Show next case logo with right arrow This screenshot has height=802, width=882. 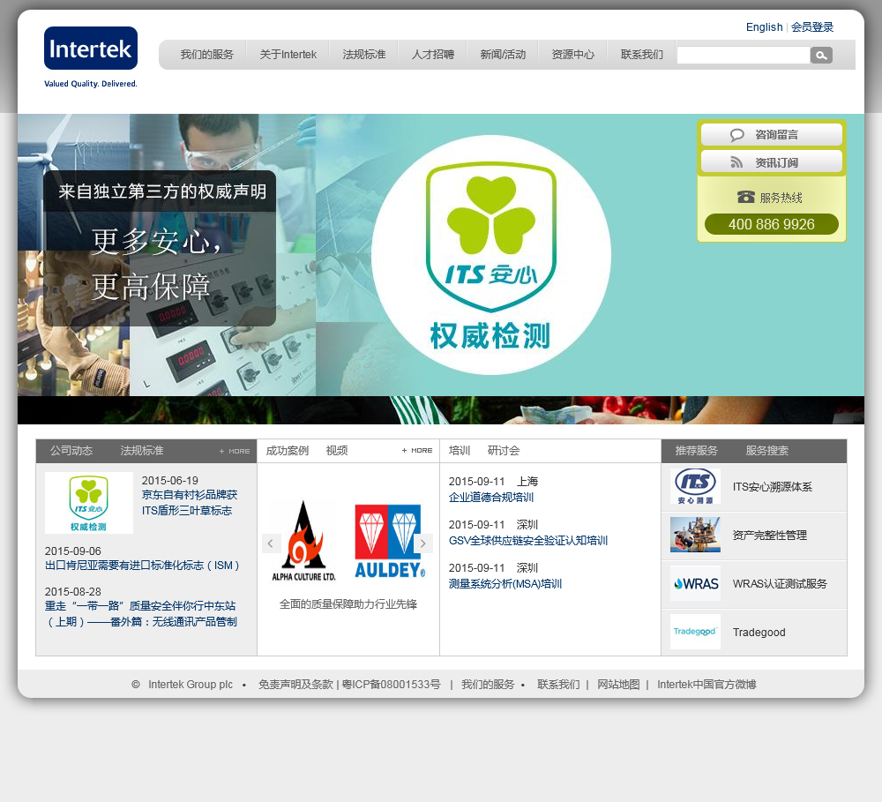[423, 543]
